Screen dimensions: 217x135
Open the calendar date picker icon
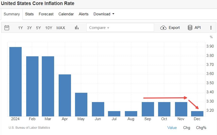pyautogui.click(x=7, y=28)
